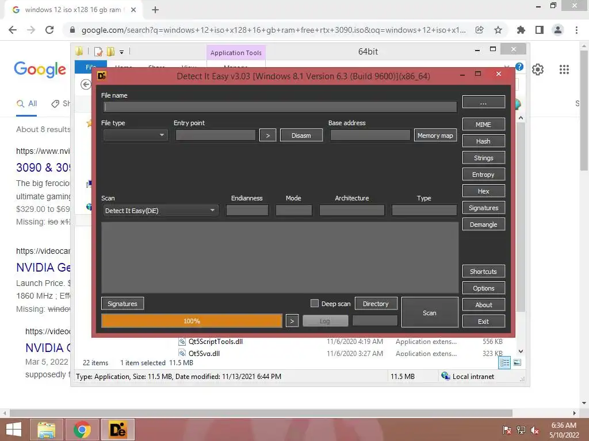Open a new Chrome tab
This screenshot has width=589, height=441.
[155, 10]
